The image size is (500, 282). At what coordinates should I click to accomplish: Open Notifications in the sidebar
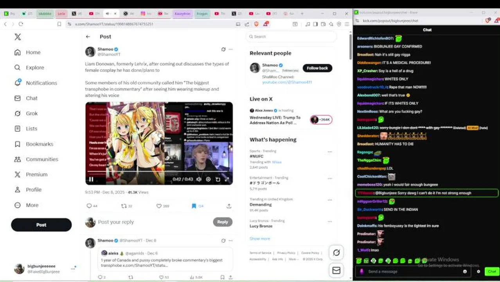(36, 83)
